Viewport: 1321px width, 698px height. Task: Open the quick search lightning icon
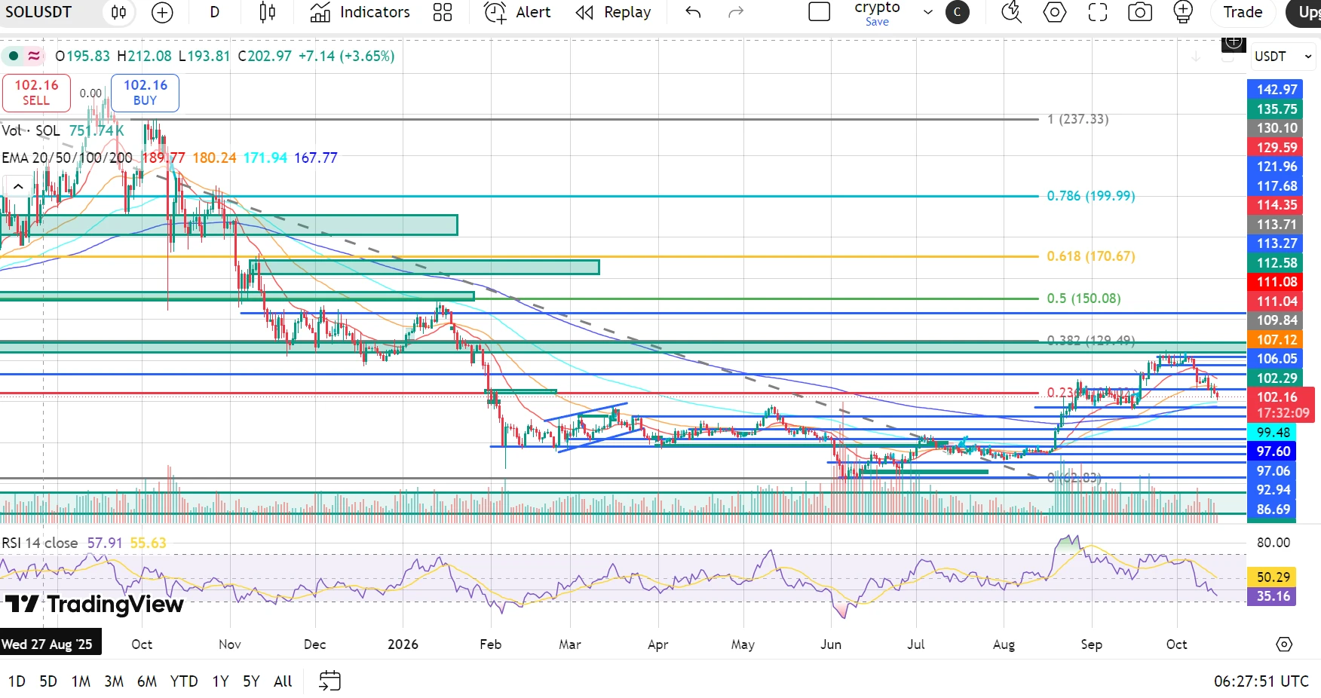1011,12
